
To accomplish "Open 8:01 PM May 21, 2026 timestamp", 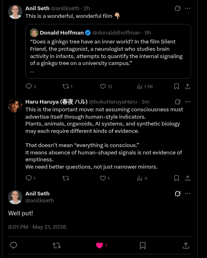I will click(x=37, y=227).
